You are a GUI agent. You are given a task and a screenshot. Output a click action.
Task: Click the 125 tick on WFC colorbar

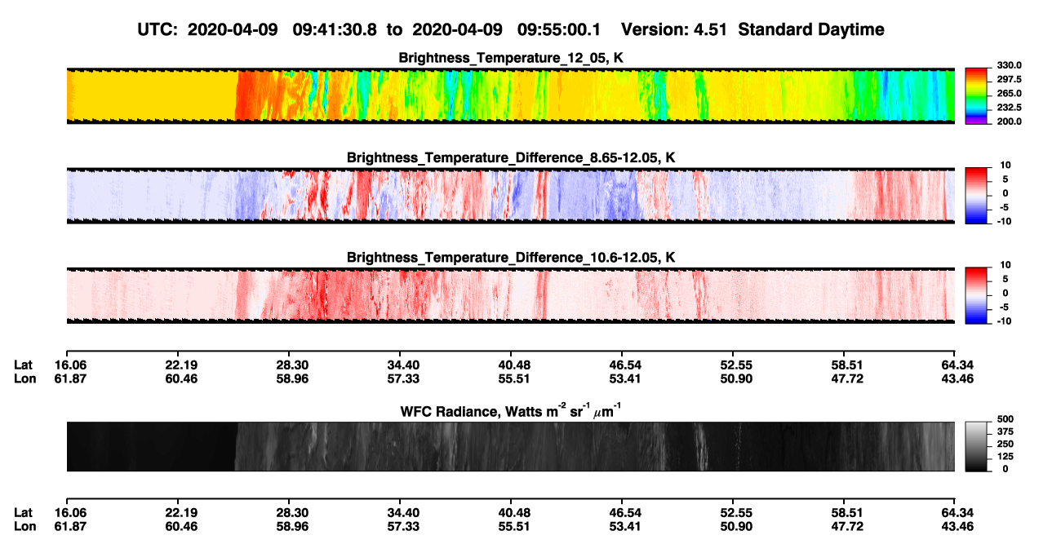[1005, 456]
